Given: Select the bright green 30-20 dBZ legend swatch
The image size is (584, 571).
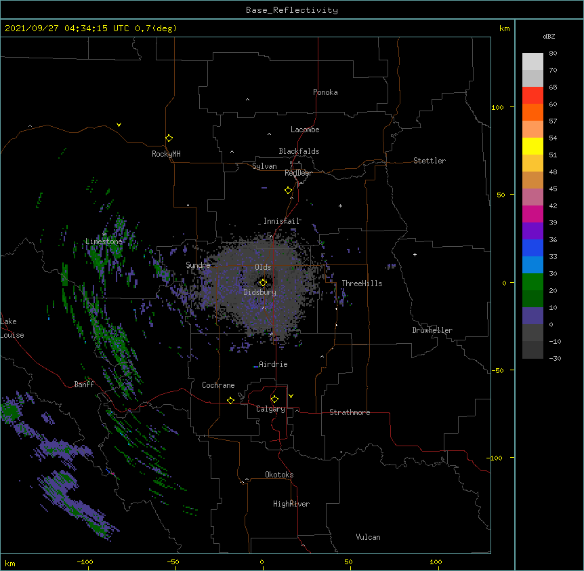Looking at the screenshot, I should click(x=533, y=282).
